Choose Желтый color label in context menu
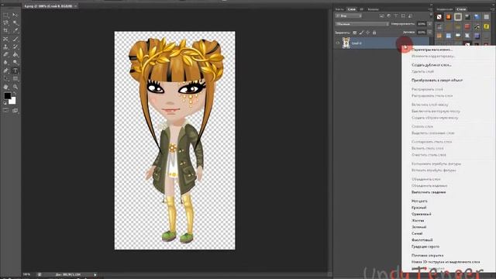 (418, 220)
